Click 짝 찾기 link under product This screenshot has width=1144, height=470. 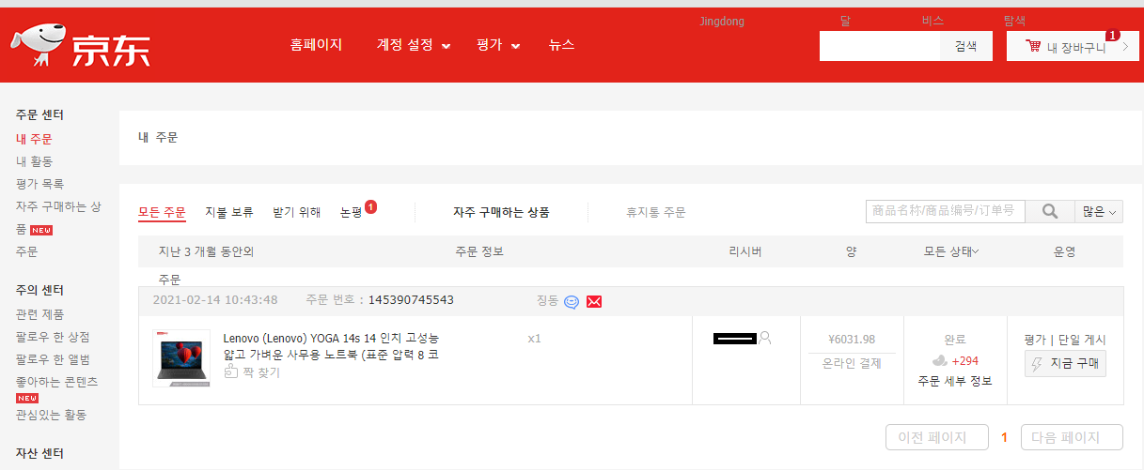(x=261, y=372)
